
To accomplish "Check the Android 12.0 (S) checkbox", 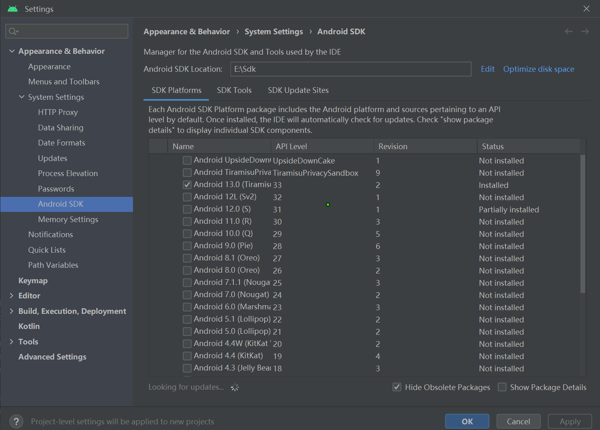I will coord(187,209).
